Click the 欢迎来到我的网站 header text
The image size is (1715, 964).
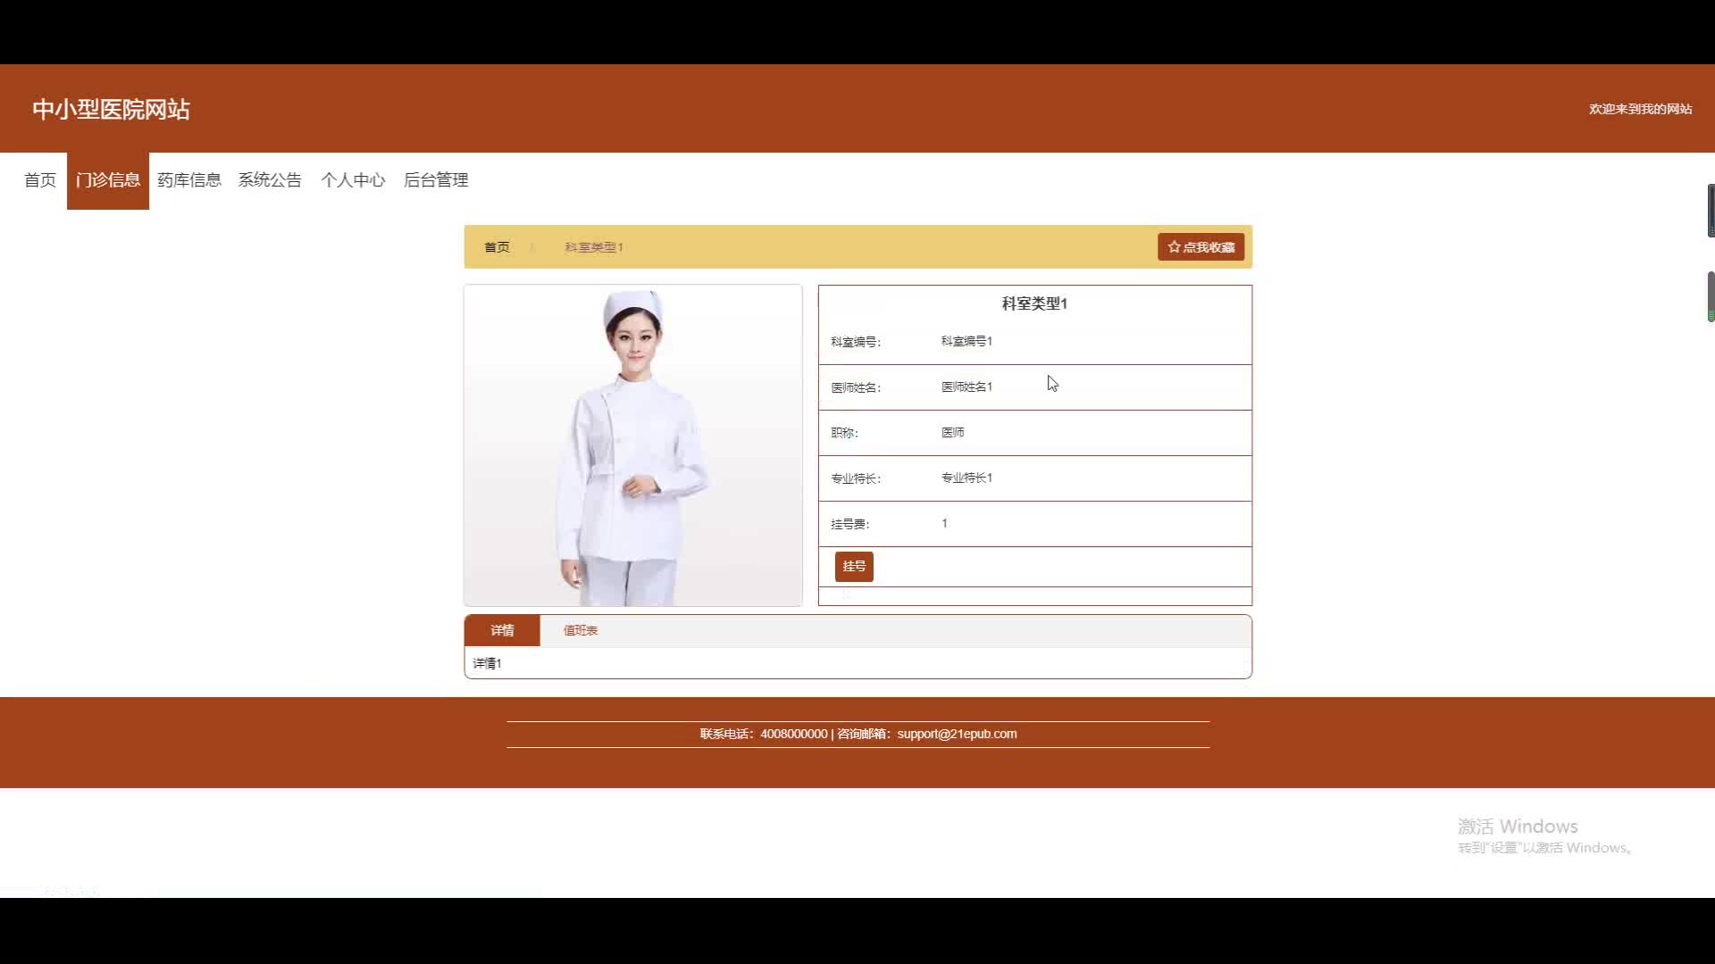tap(1640, 109)
